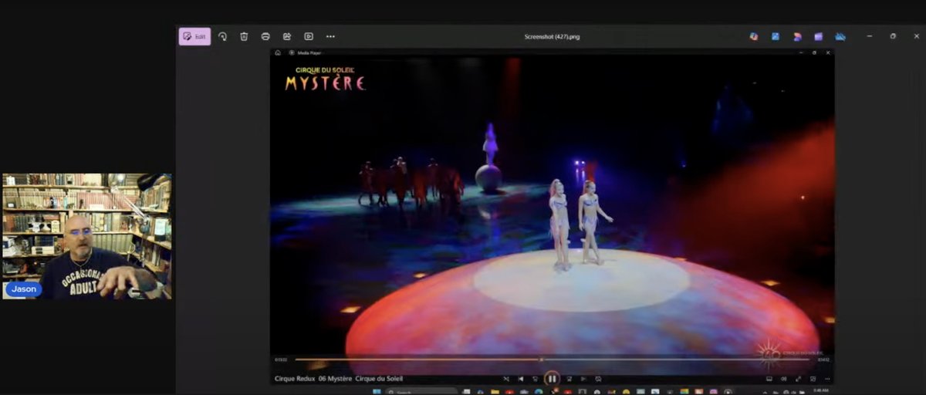Viewport: 926px width, 395px height.
Task: Pause the Mystère video playback
Action: point(552,379)
